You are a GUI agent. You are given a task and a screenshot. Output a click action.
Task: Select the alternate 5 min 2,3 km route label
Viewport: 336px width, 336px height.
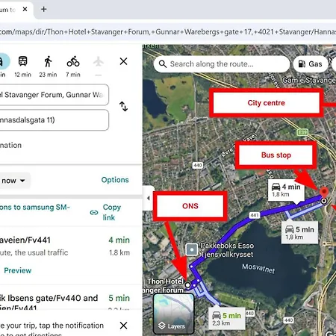click(x=227, y=319)
